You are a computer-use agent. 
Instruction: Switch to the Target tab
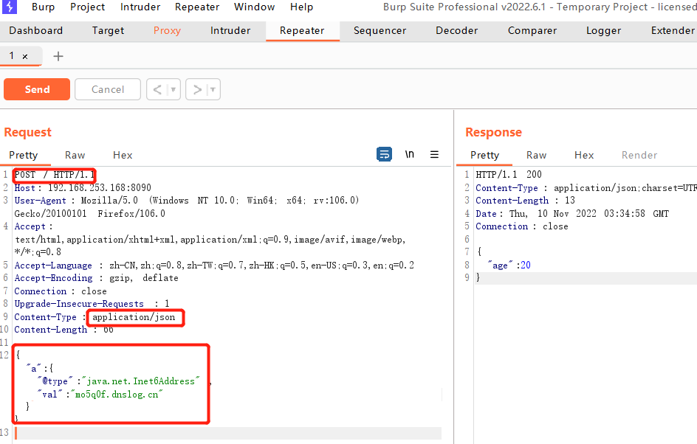click(x=108, y=31)
